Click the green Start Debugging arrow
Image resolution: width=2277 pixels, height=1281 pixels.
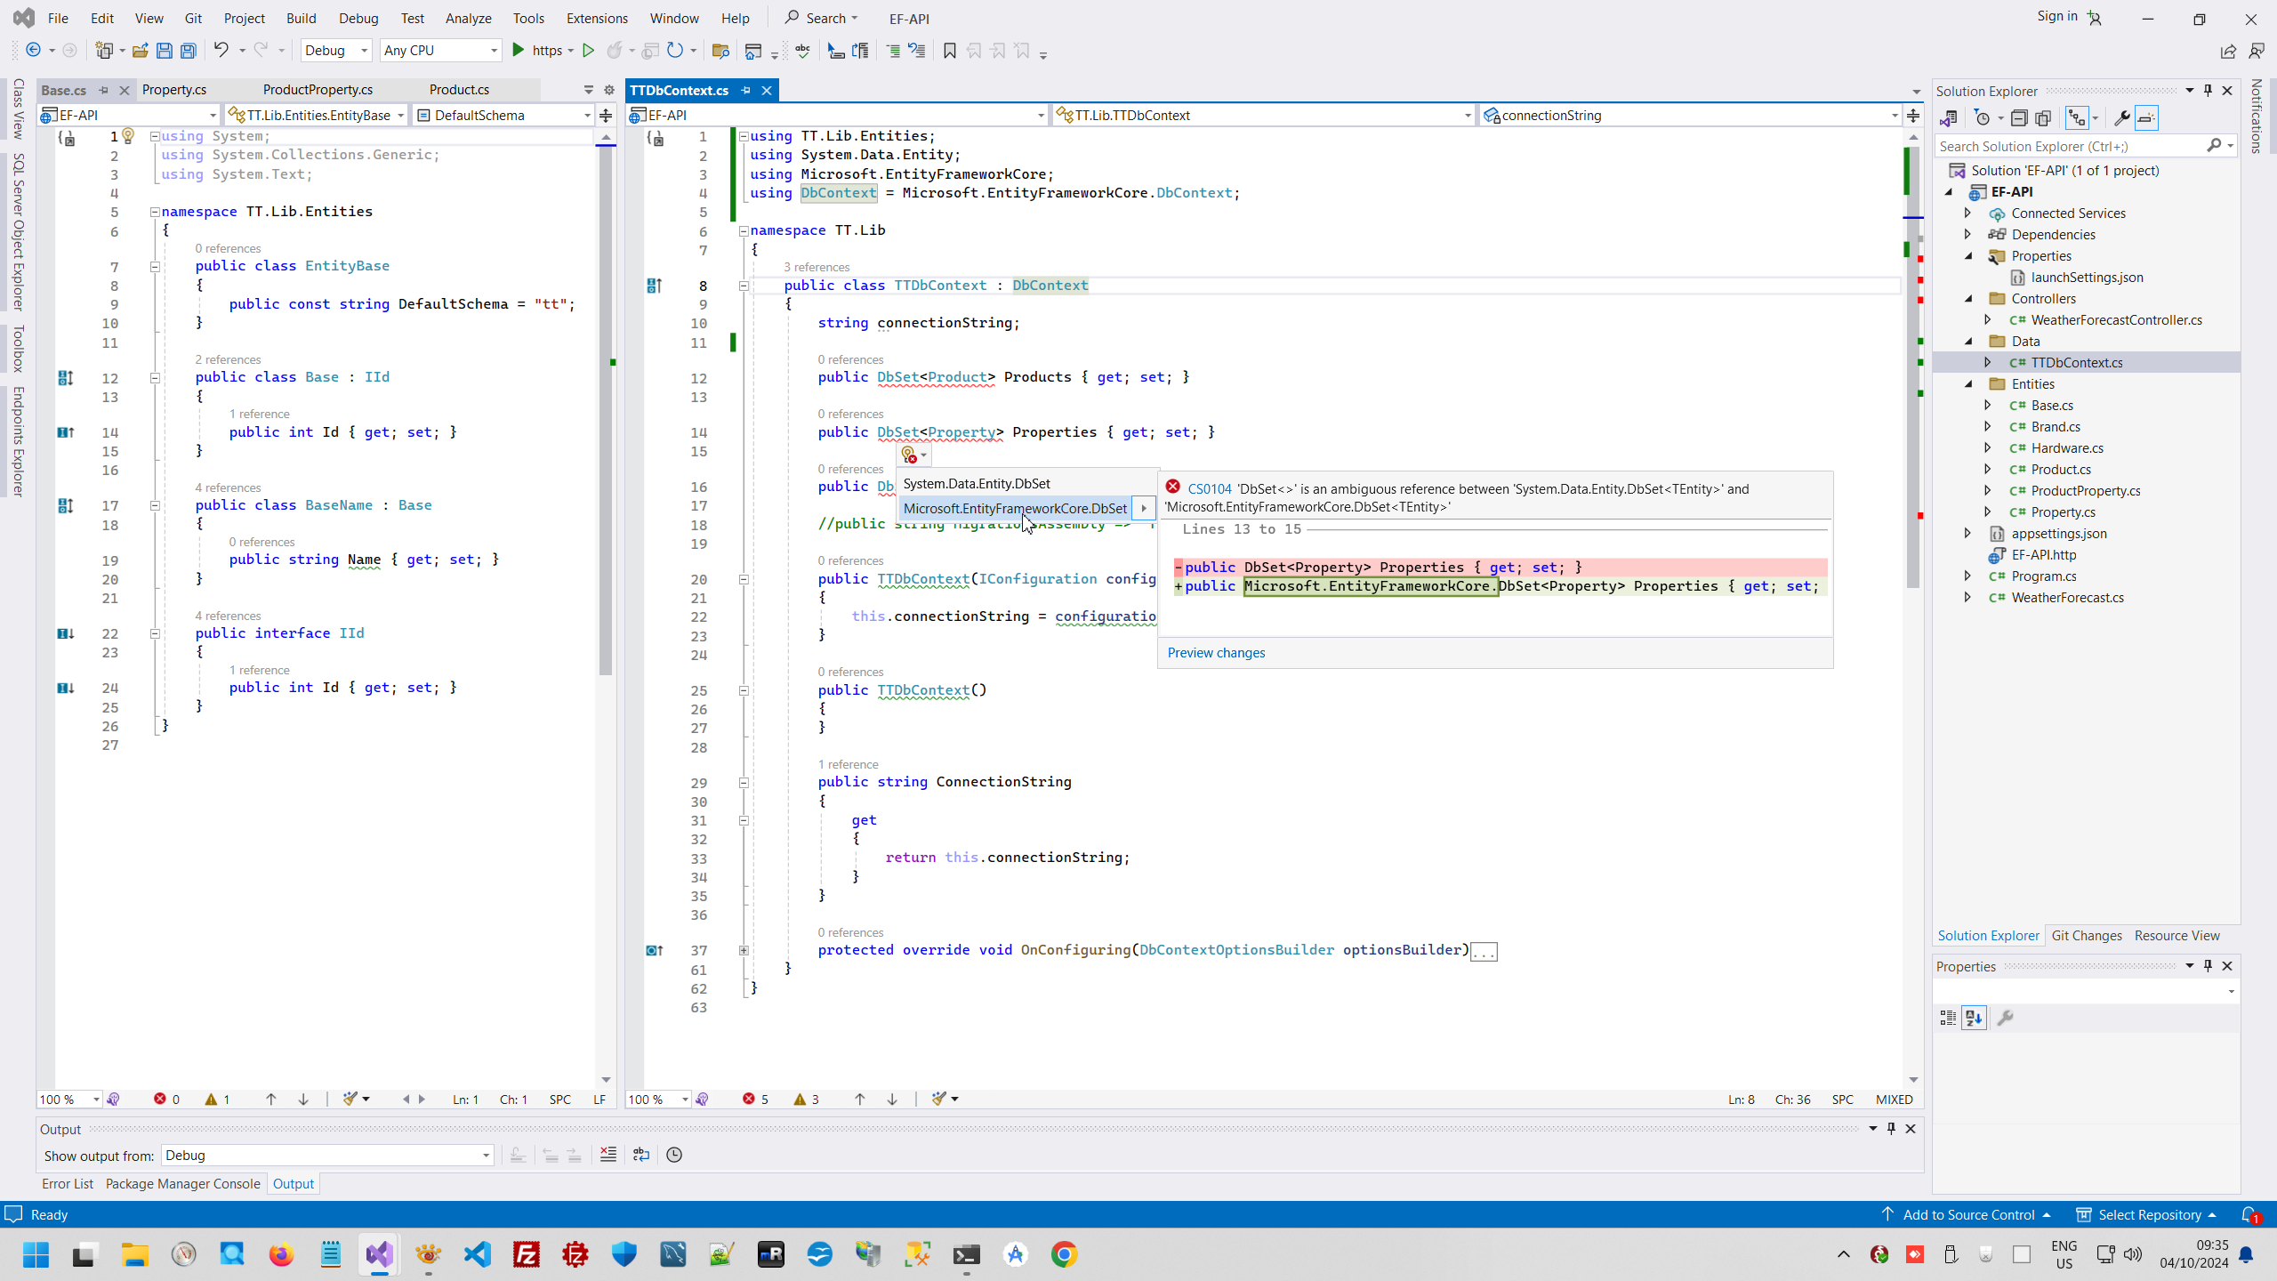point(519,51)
